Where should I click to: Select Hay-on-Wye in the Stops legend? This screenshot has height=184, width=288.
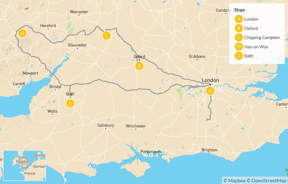coord(256,47)
